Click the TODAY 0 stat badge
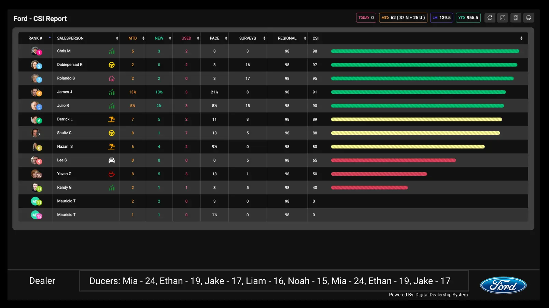Screen dimensions: 549x308 366,18
